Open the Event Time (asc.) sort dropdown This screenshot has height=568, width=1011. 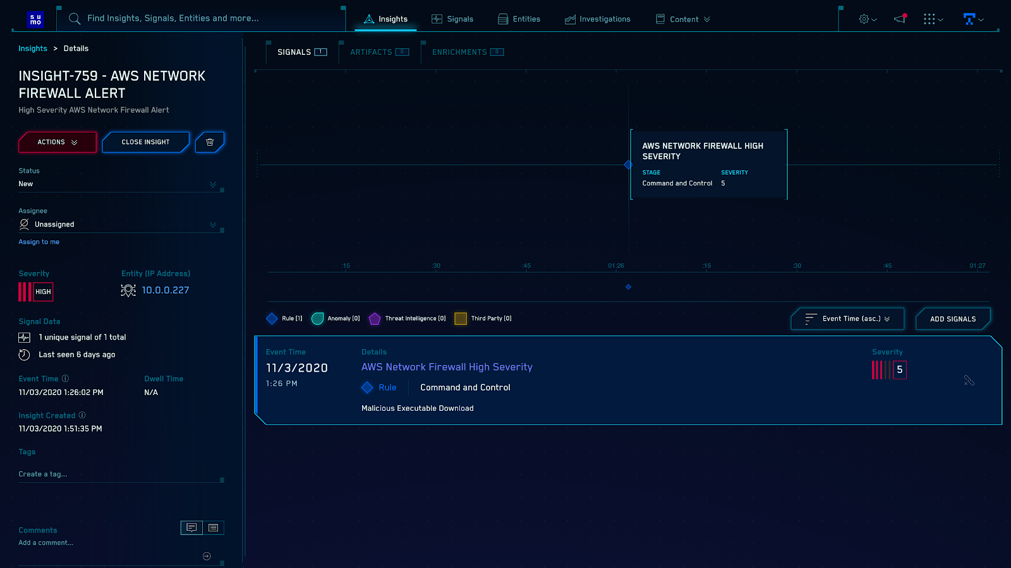point(847,319)
